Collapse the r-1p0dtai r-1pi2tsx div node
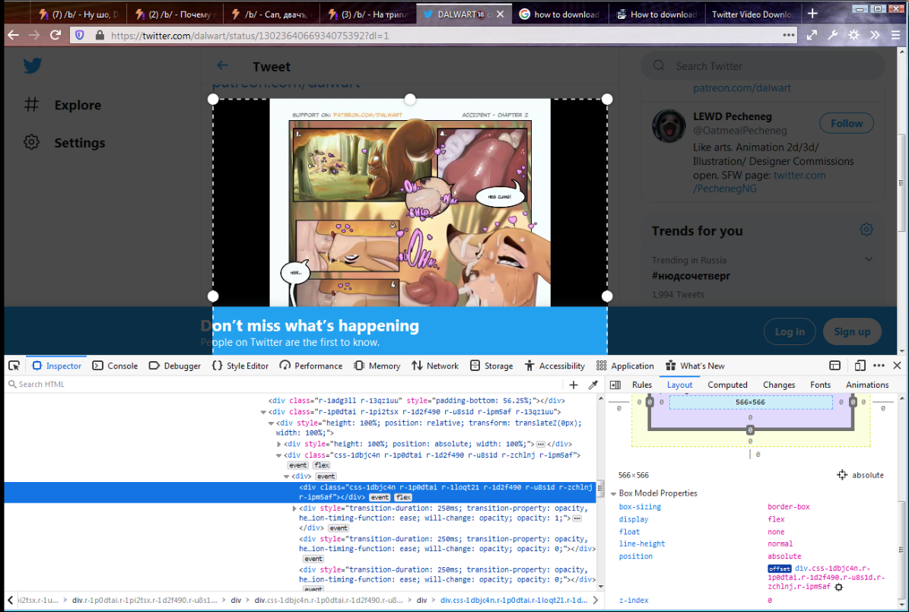 click(x=263, y=412)
